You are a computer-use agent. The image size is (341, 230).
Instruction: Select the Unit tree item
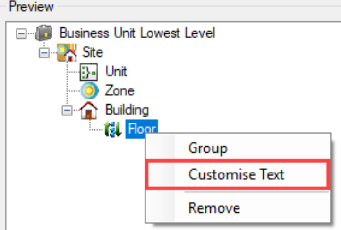tap(116, 72)
